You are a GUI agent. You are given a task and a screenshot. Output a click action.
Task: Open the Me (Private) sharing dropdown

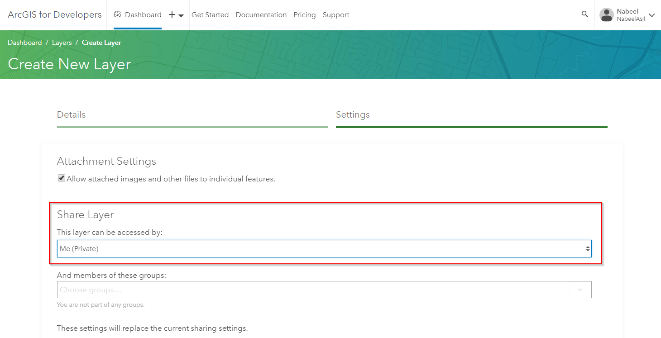(324, 248)
